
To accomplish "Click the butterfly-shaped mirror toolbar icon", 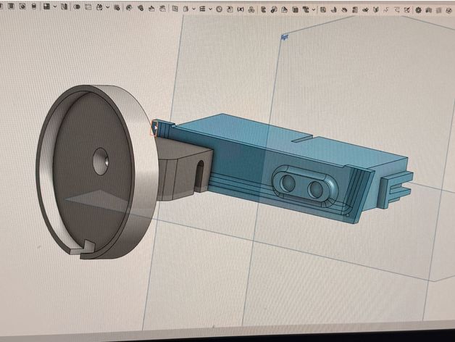I will 376,10.
